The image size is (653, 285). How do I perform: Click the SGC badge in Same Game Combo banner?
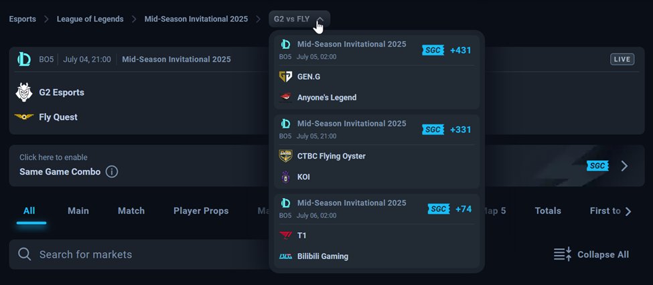point(597,166)
